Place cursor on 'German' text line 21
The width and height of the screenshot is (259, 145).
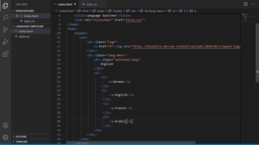point(119,81)
